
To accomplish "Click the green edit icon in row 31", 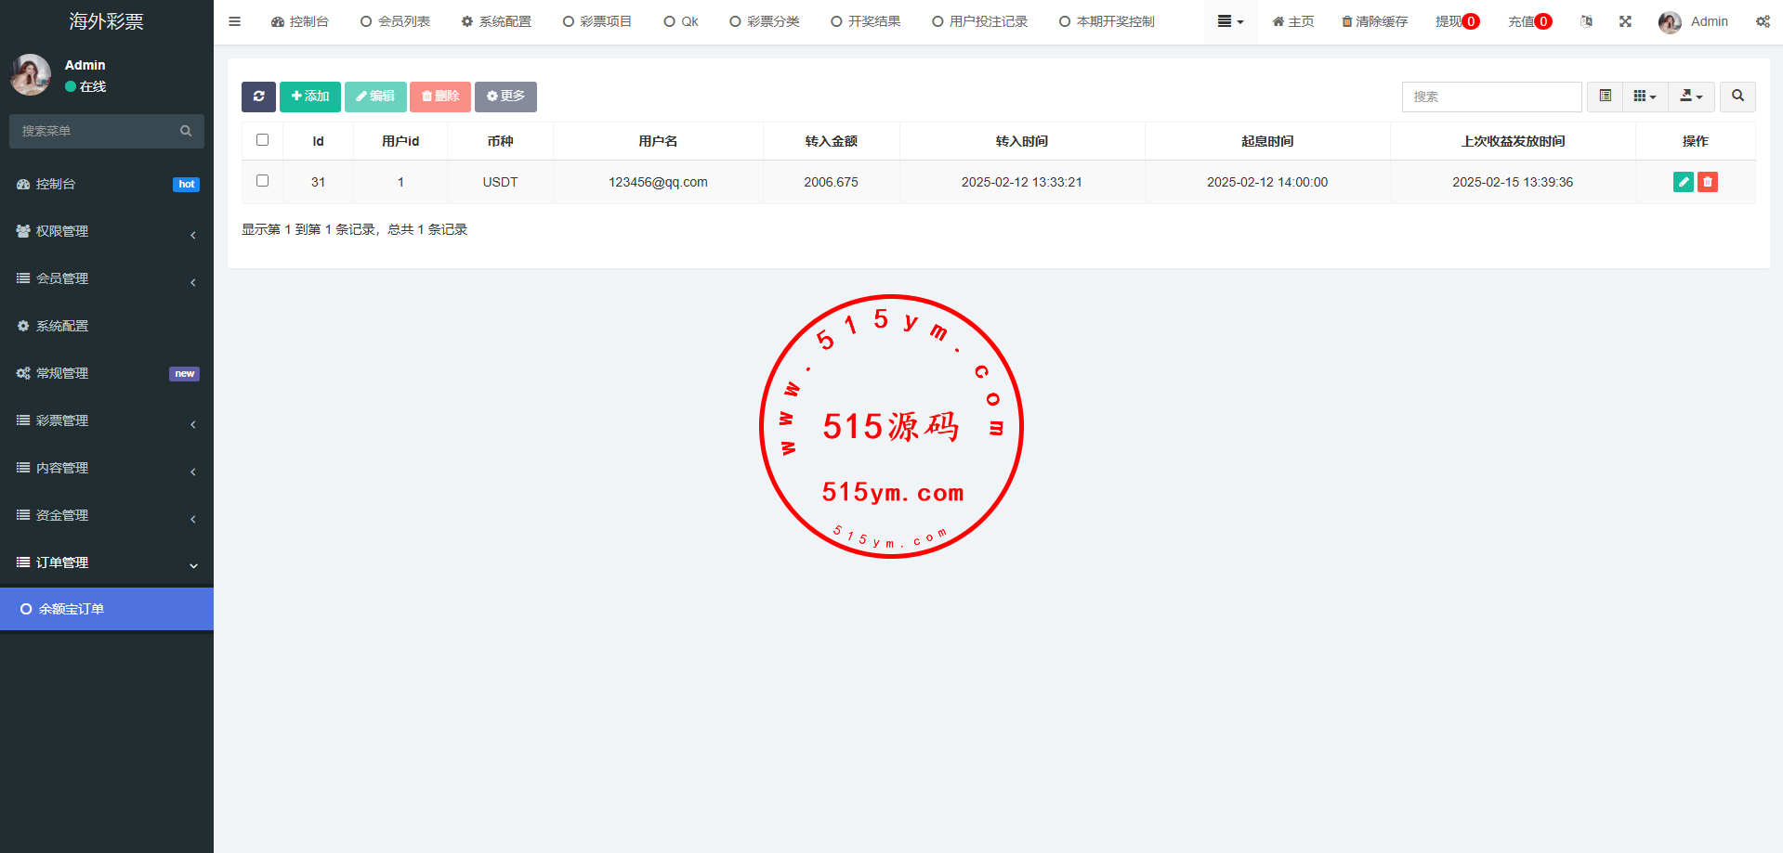I will click(x=1683, y=182).
